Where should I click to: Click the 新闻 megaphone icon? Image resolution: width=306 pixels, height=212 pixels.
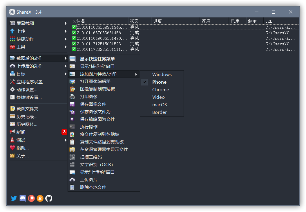pyautogui.click(x=12, y=132)
